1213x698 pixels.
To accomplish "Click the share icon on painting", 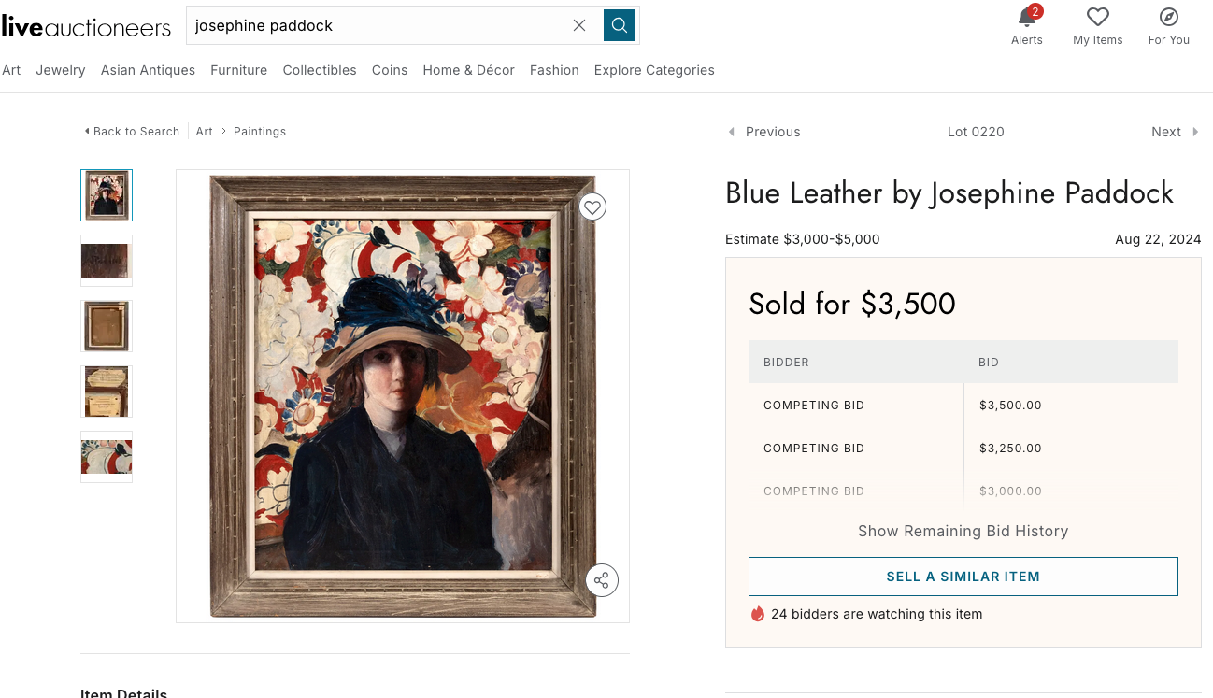I will pyautogui.click(x=602, y=579).
